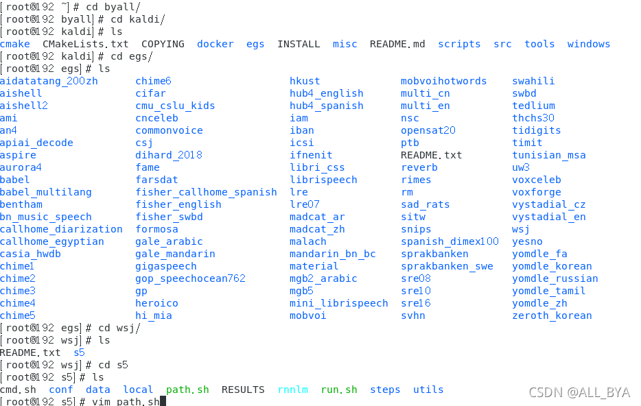Select the RESULTS file name

[243, 390]
